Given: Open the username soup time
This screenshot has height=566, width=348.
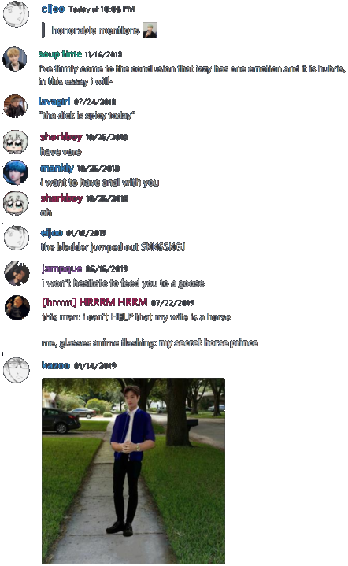Looking at the screenshot, I should [60, 54].
